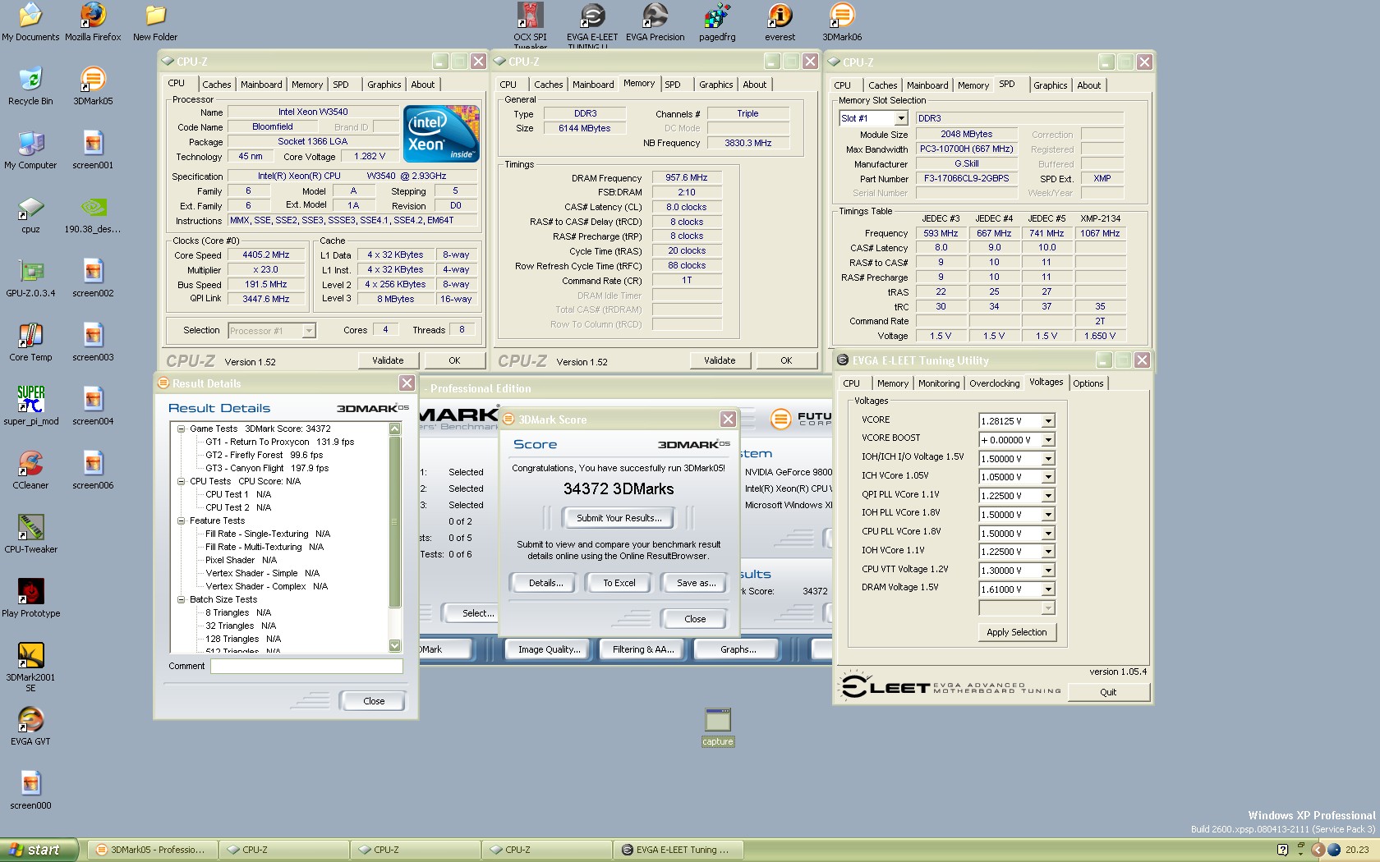This screenshot has height=862, width=1380.
Task: Launch the everest desktop shortcut
Action: tap(780, 22)
